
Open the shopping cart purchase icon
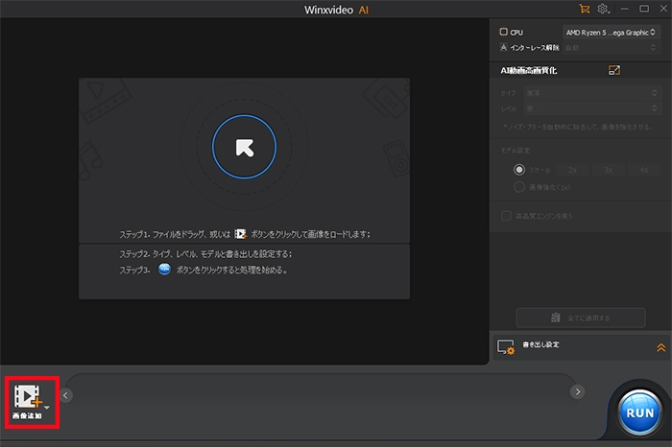[x=584, y=9]
